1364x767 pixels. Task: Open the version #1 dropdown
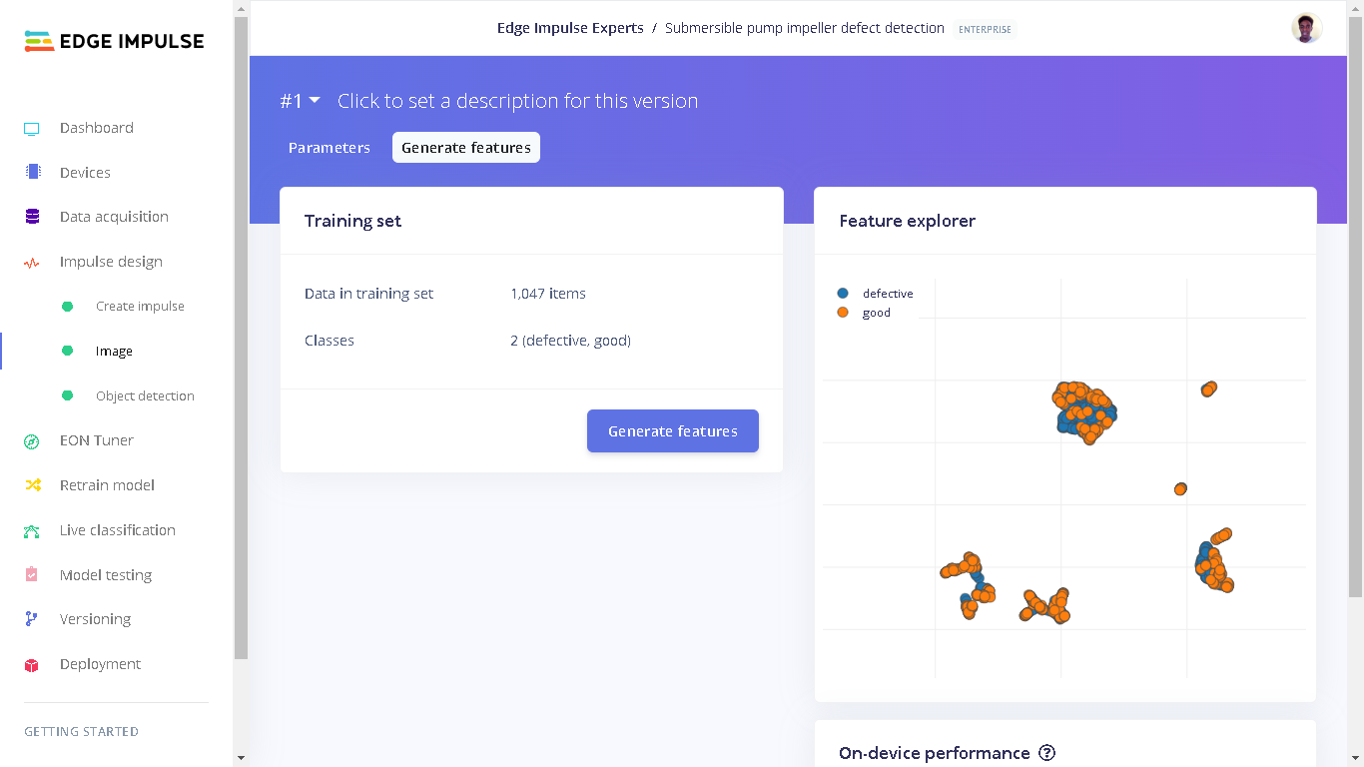[300, 101]
